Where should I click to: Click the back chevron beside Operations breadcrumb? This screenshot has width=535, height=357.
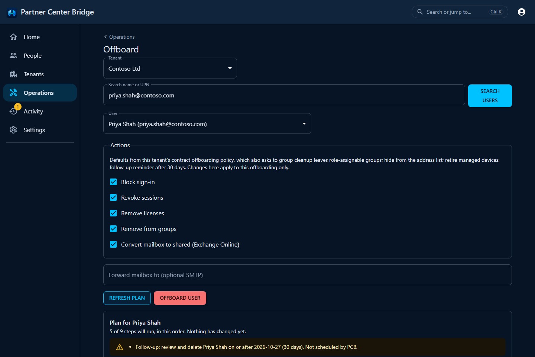click(106, 37)
